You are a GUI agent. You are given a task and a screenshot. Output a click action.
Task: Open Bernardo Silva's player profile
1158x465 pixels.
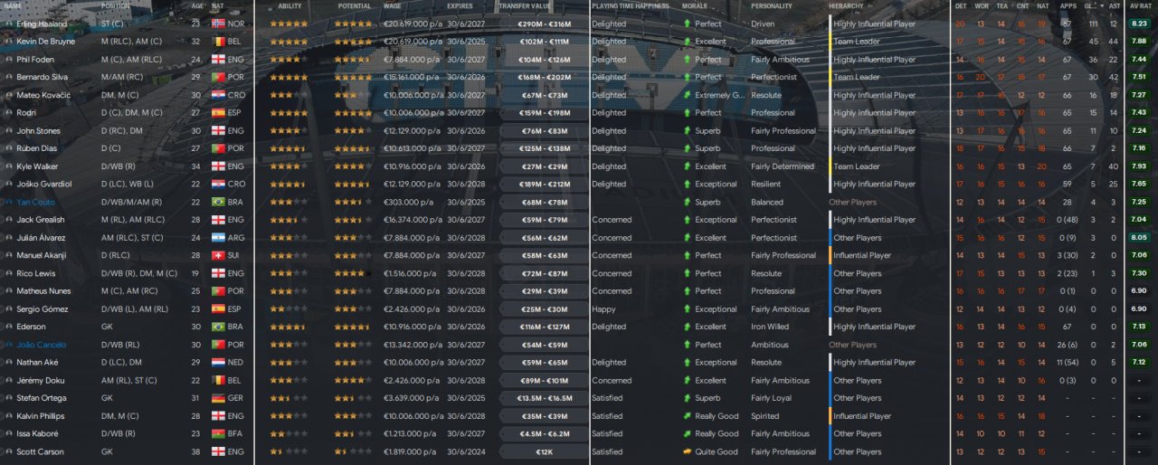43,77
